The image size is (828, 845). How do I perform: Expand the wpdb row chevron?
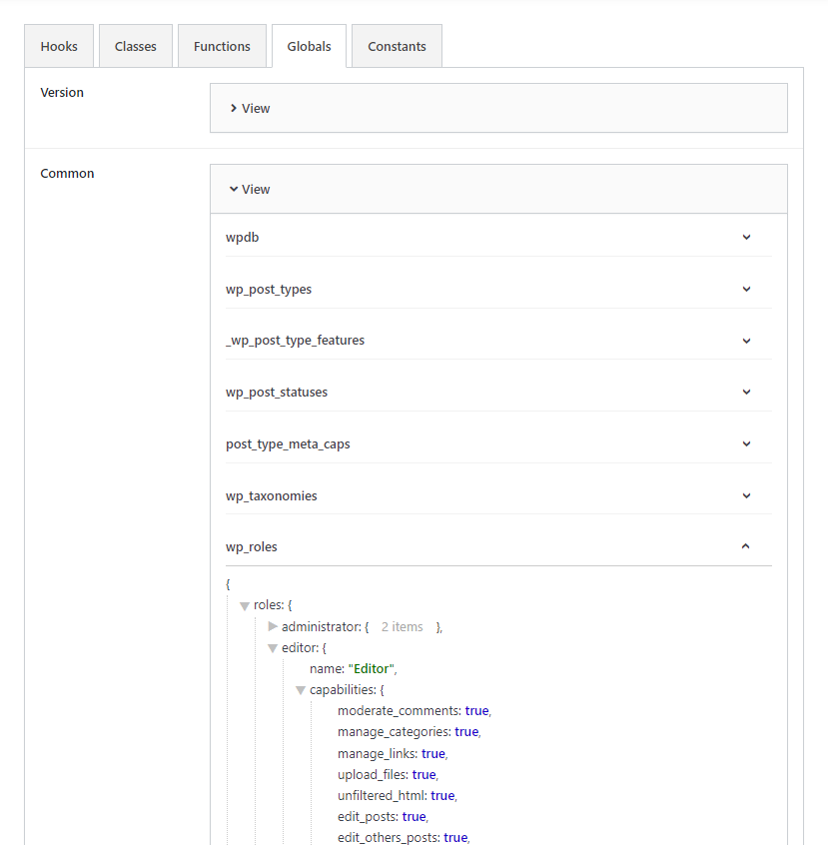[x=746, y=237]
